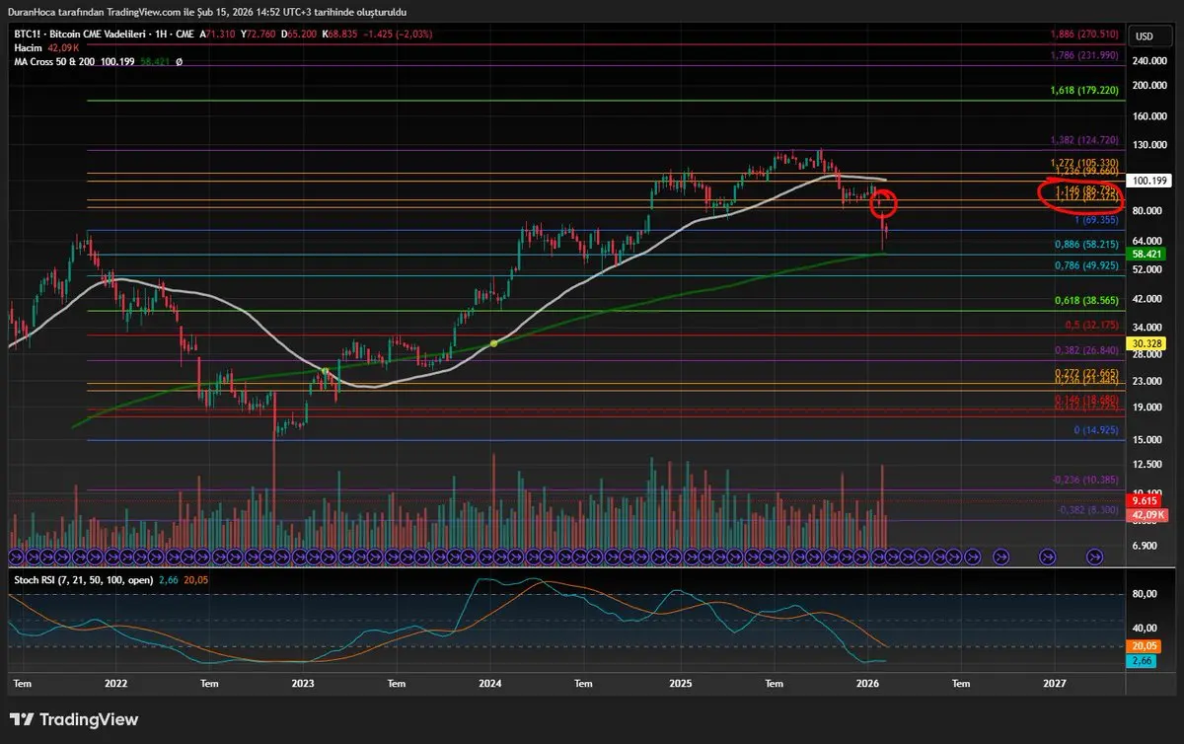Select the 1,886 (270.510) Fibonacci level label
The height and width of the screenshot is (744, 1184).
point(1083,34)
